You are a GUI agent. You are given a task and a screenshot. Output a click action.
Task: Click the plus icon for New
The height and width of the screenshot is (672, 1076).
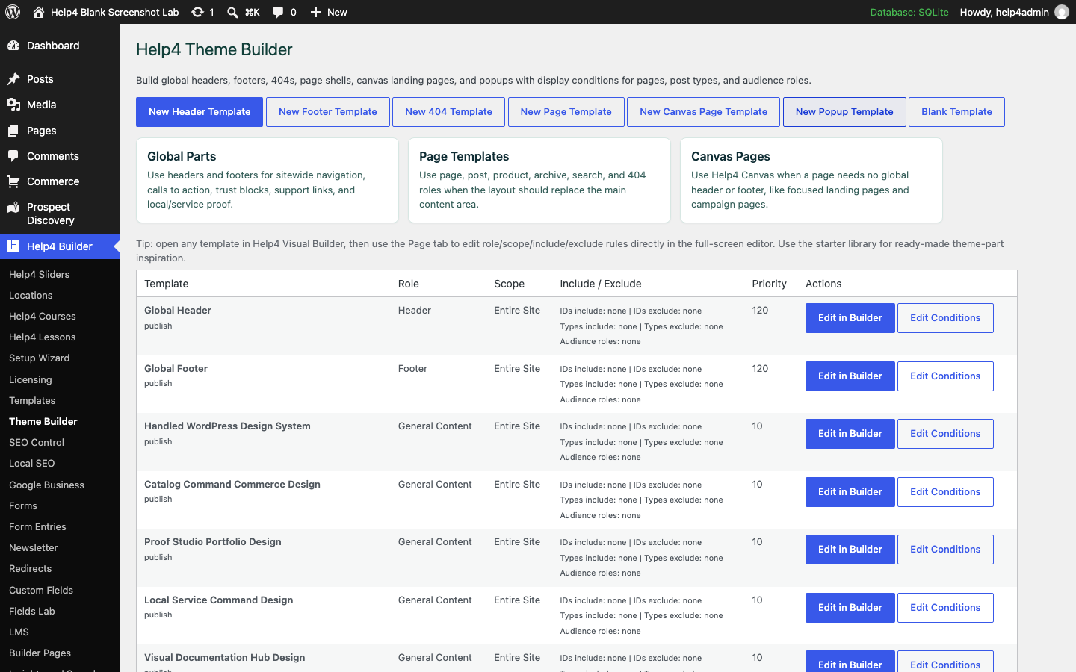tap(315, 12)
